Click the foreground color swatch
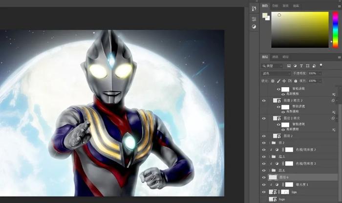 click(x=265, y=15)
